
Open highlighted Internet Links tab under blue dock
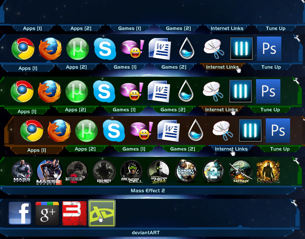(x=222, y=67)
